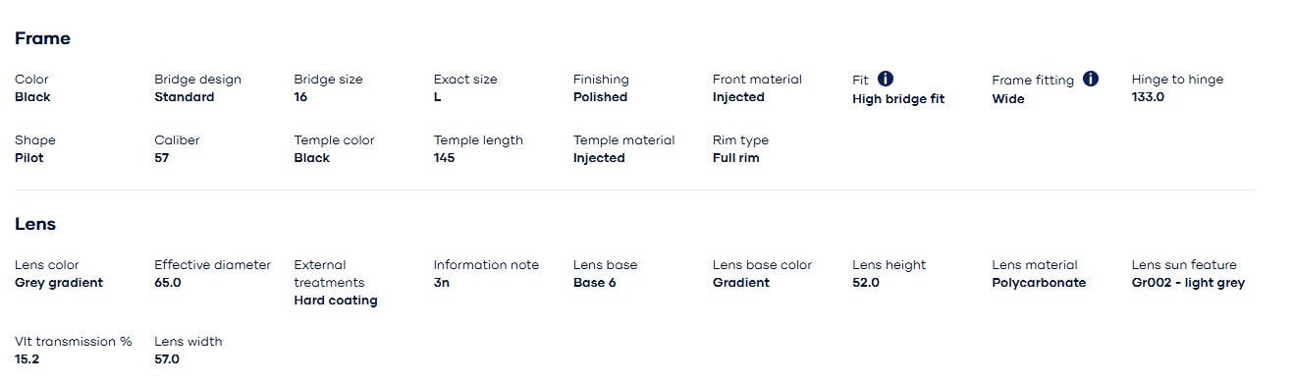This screenshot has width=1294, height=384.
Task: Click the High bridge fit value
Action: pos(898,98)
